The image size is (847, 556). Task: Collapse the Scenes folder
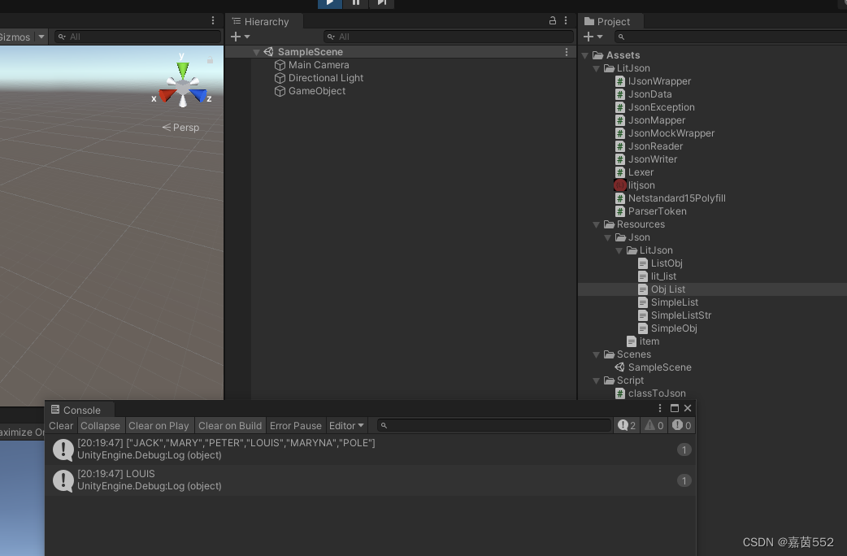coord(597,355)
